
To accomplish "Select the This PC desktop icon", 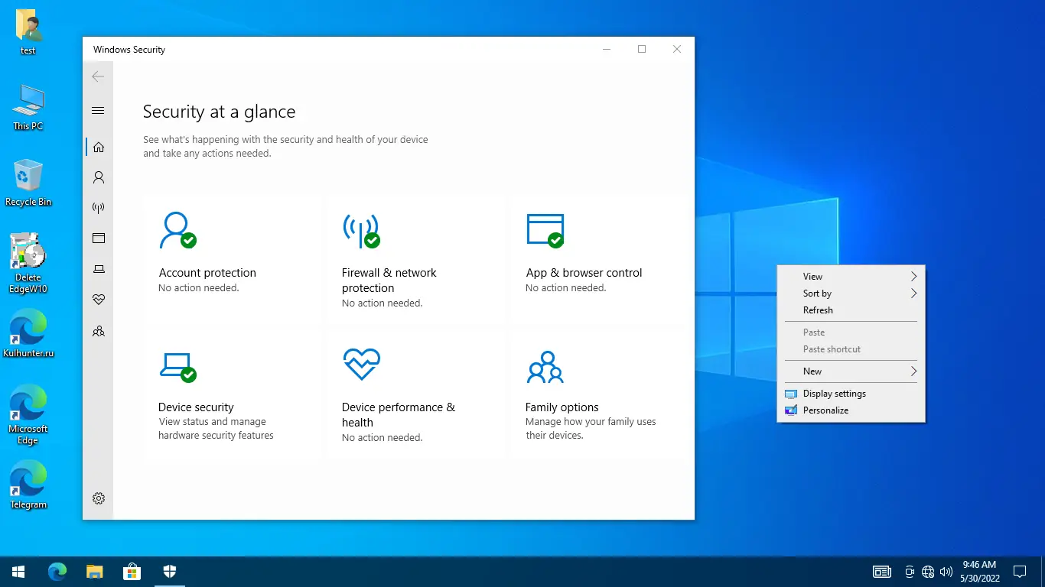I will (28, 108).
